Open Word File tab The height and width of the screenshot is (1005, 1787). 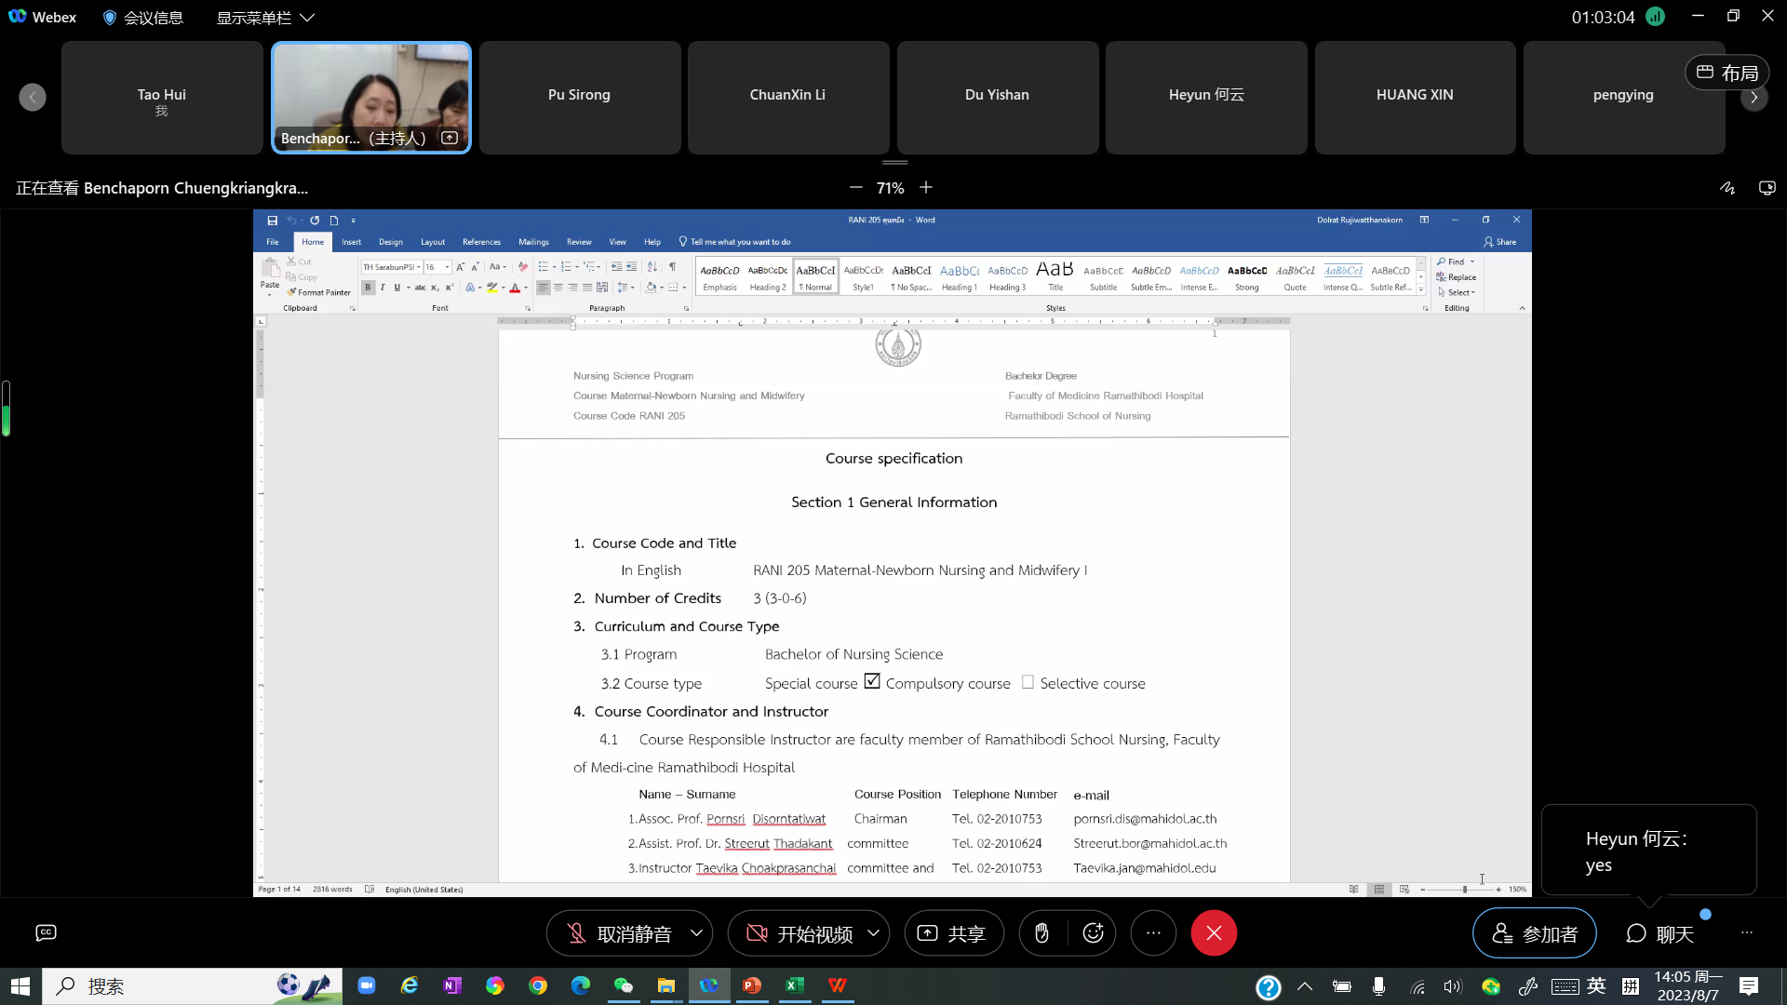[x=273, y=242]
